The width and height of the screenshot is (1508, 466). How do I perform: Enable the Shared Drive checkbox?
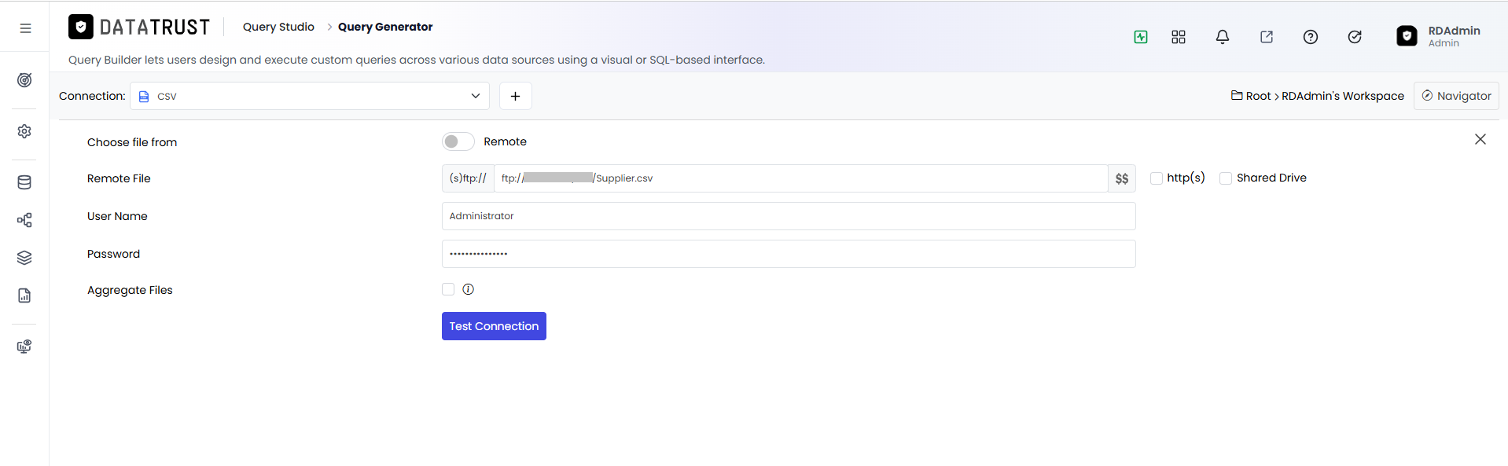click(1226, 178)
